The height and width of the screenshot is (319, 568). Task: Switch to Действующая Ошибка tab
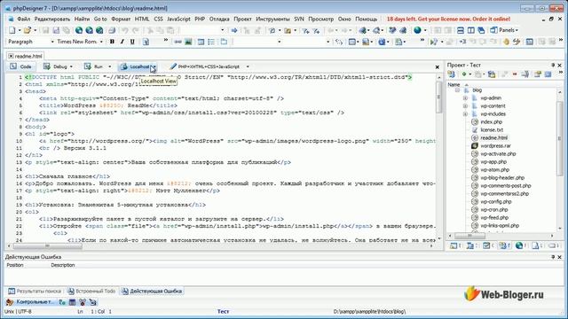[x=152, y=291]
